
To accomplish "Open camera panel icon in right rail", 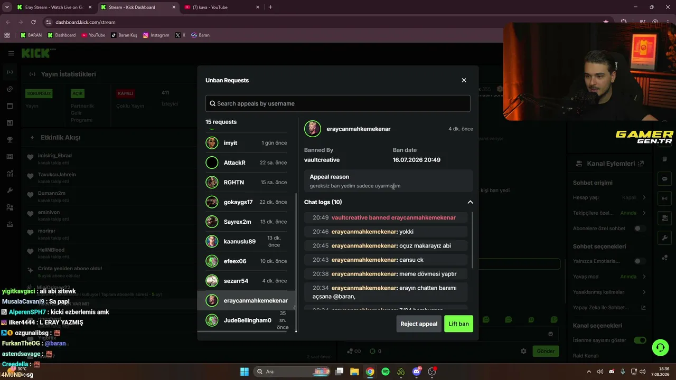I will pos(665,218).
